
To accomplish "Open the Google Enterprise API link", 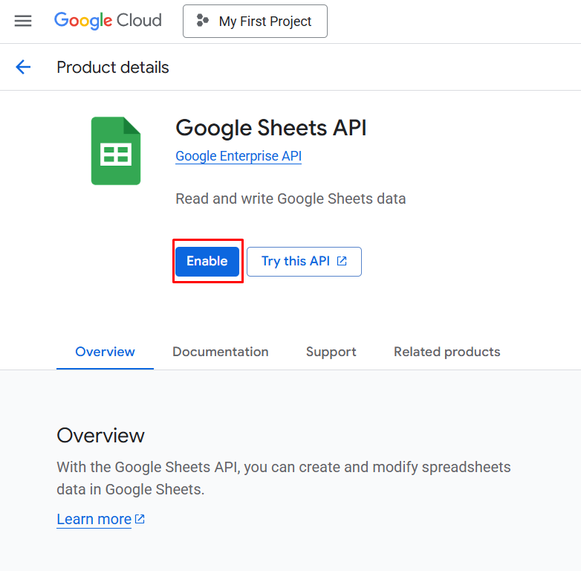I will 238,156.
